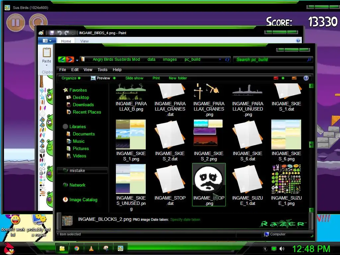Click the Explorer help question mark icon
Screen dimensions: 340x255
point(306,78)
